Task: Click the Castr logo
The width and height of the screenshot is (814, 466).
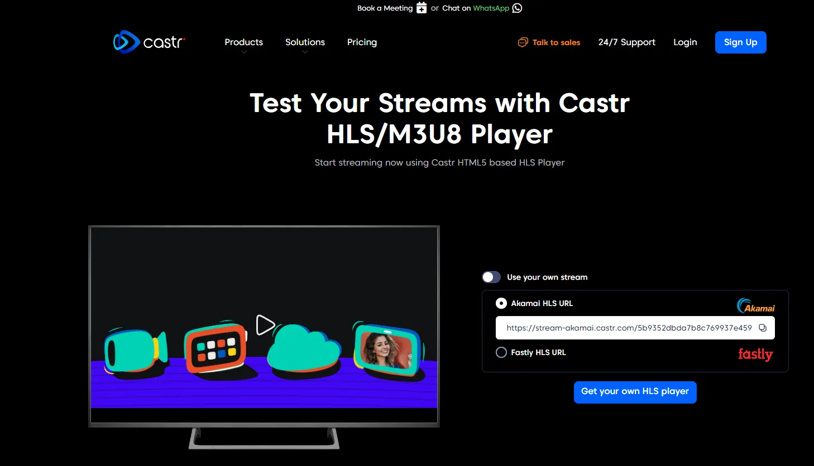Action: tap(149, 42)
